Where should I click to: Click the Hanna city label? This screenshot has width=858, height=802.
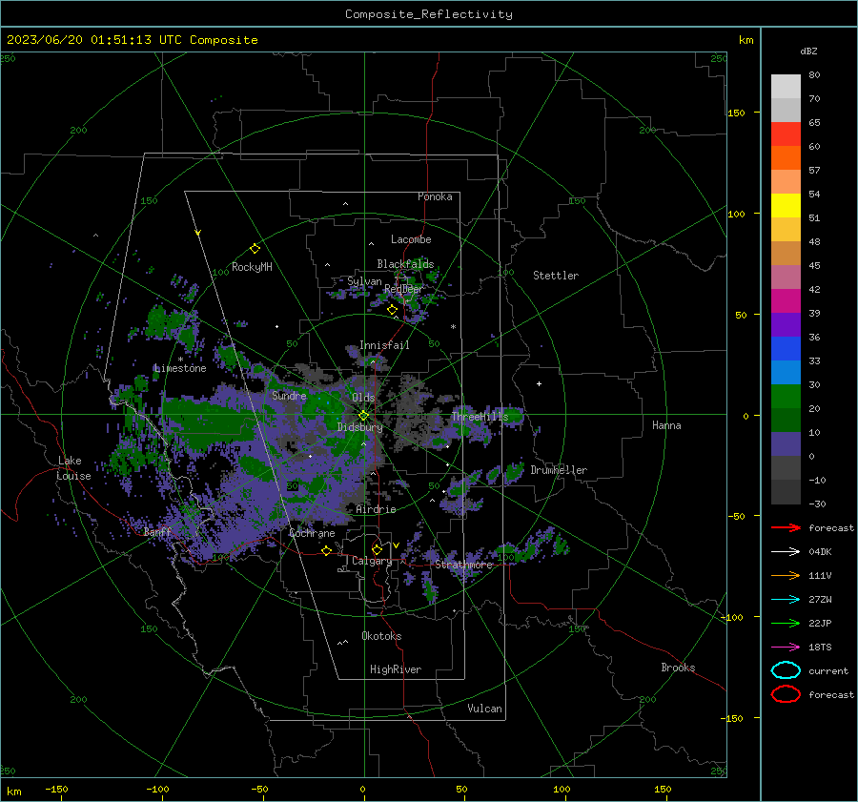click(666, 425)
